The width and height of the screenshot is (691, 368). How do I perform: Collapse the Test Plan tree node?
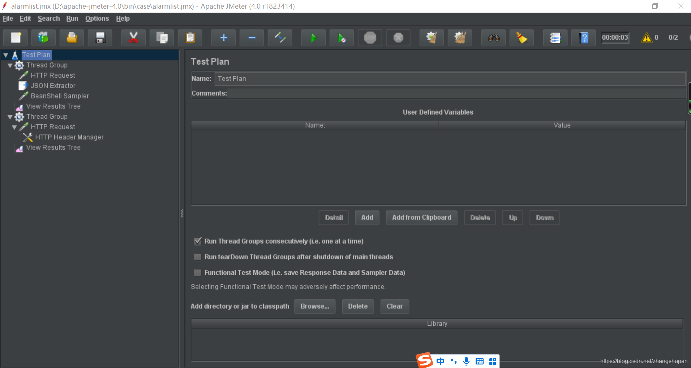[x=5, y=55]
